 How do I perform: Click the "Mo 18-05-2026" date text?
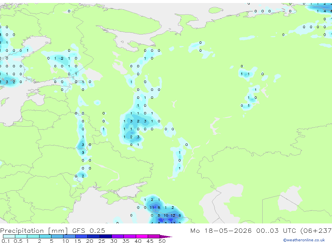[221, 230]
